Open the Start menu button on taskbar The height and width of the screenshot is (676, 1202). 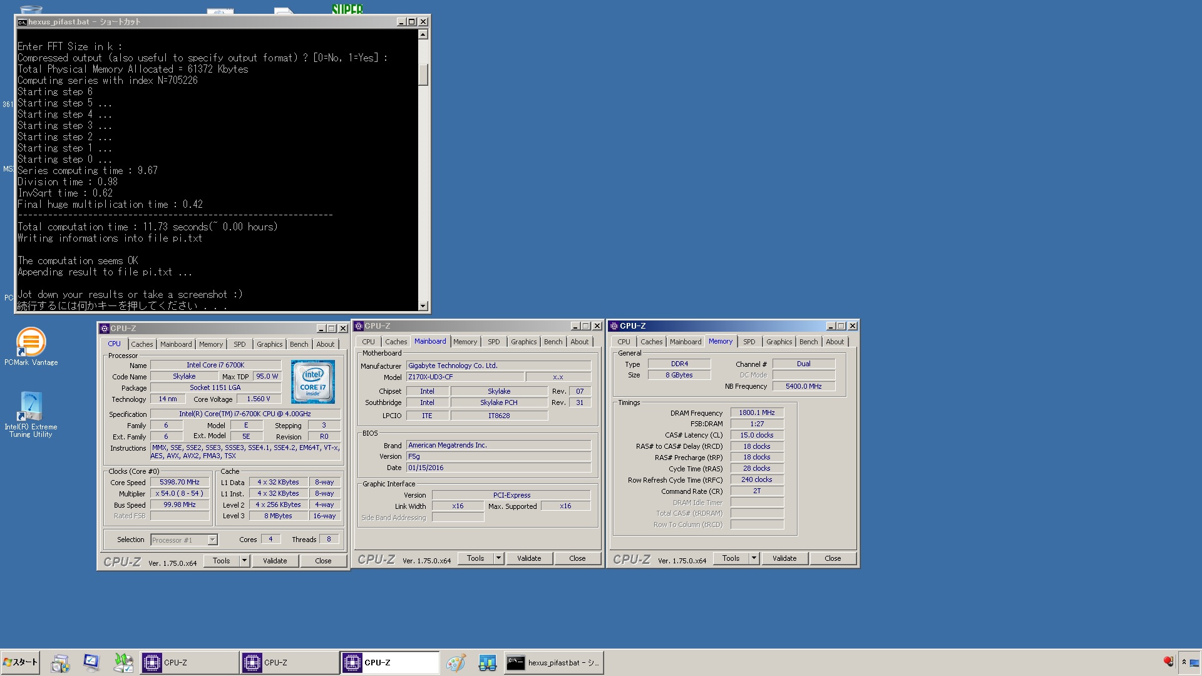pos(21,662)
